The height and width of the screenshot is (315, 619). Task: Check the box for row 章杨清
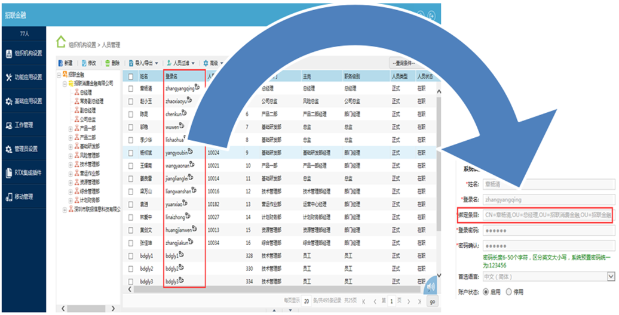131,88
